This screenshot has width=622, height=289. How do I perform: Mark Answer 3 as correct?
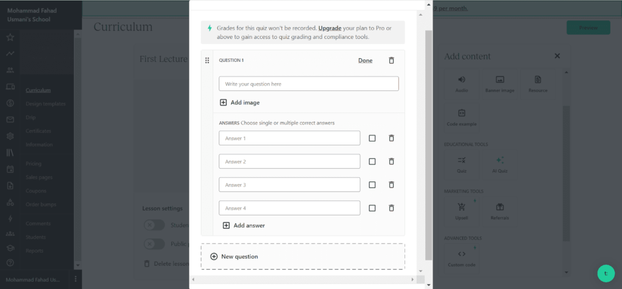tap(372, 185)
